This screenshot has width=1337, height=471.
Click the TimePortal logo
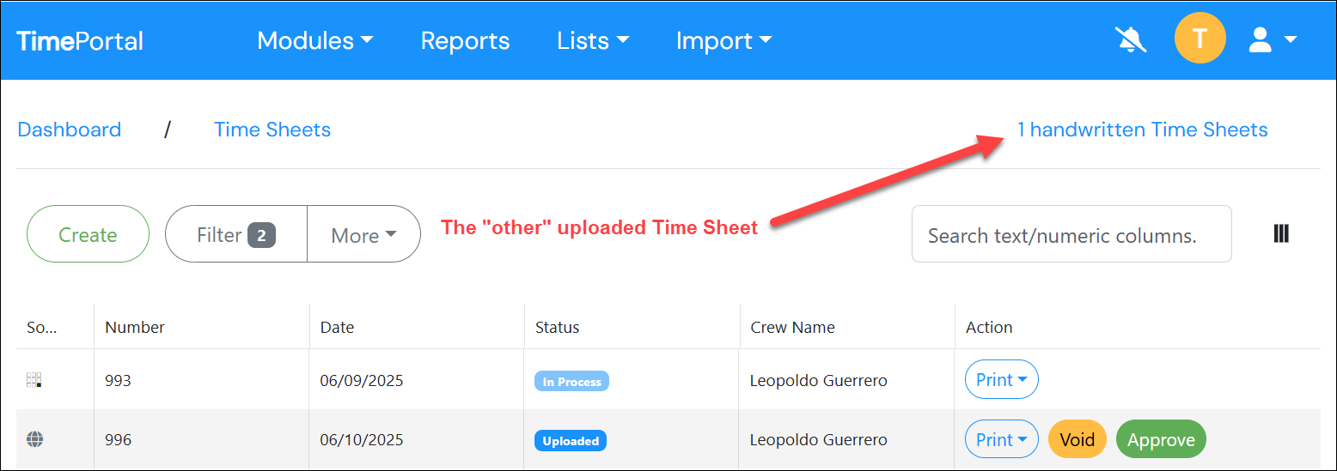tap(80, 41)
